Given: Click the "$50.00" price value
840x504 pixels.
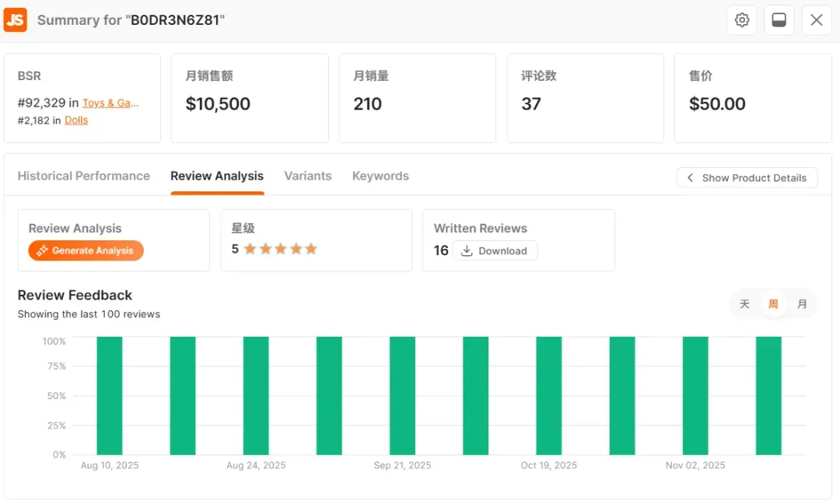Looking at the screenshot, I should point(717,104).
